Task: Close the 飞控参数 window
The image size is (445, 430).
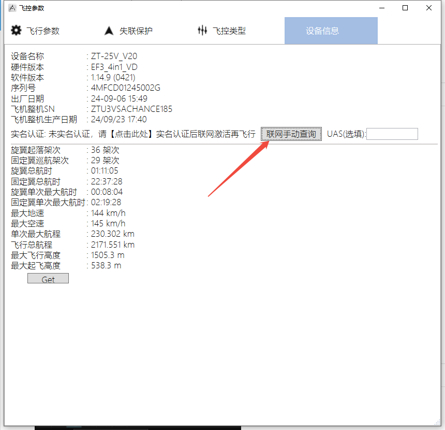Action: tap(429, 8)
